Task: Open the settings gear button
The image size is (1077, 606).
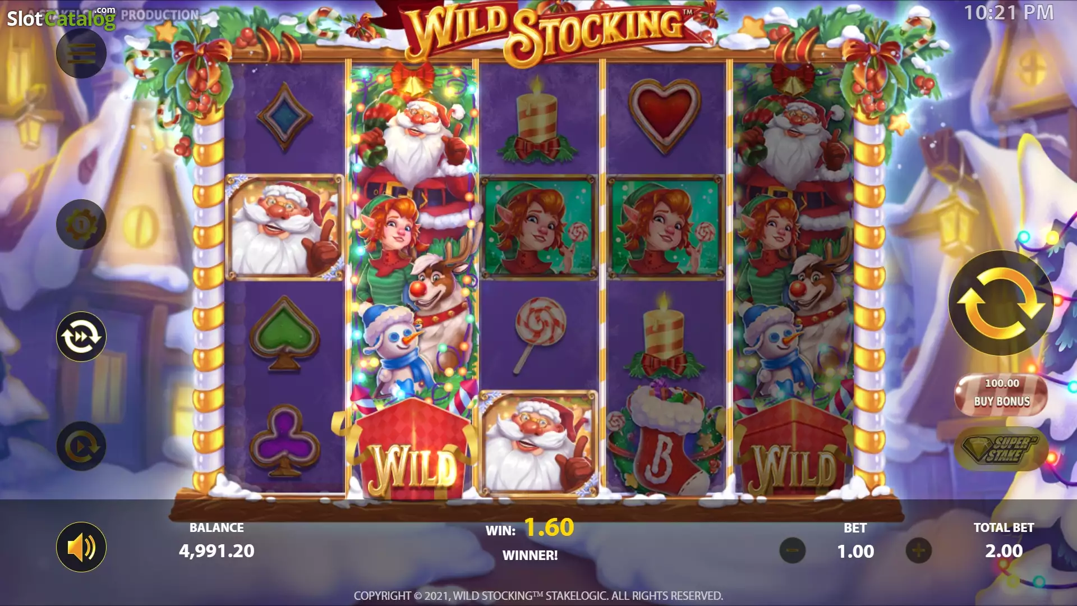Action: click(x=81, y=224)
